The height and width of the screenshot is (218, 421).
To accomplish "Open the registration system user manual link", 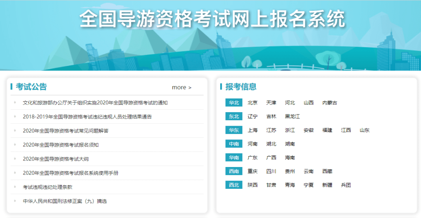I will tap(71, 173).
